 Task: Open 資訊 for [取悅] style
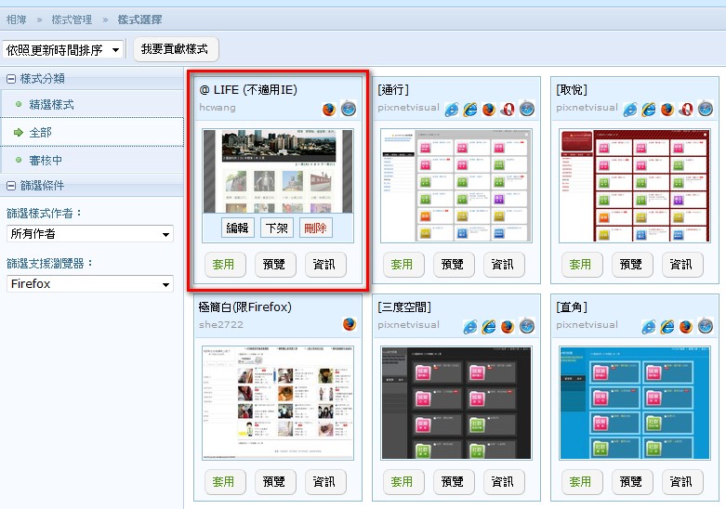(682, 265)
